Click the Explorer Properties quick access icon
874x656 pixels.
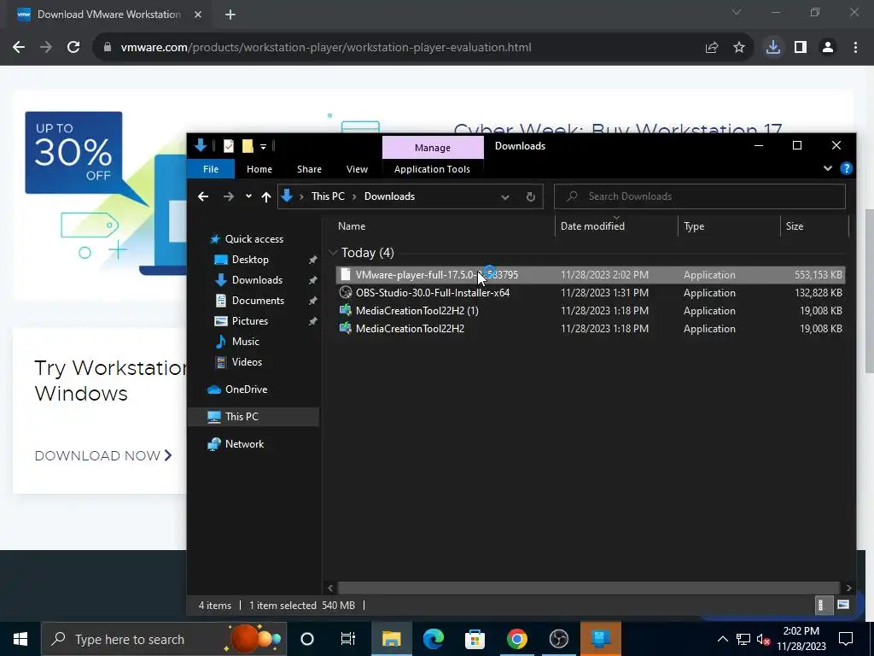(x=229, y=146)
